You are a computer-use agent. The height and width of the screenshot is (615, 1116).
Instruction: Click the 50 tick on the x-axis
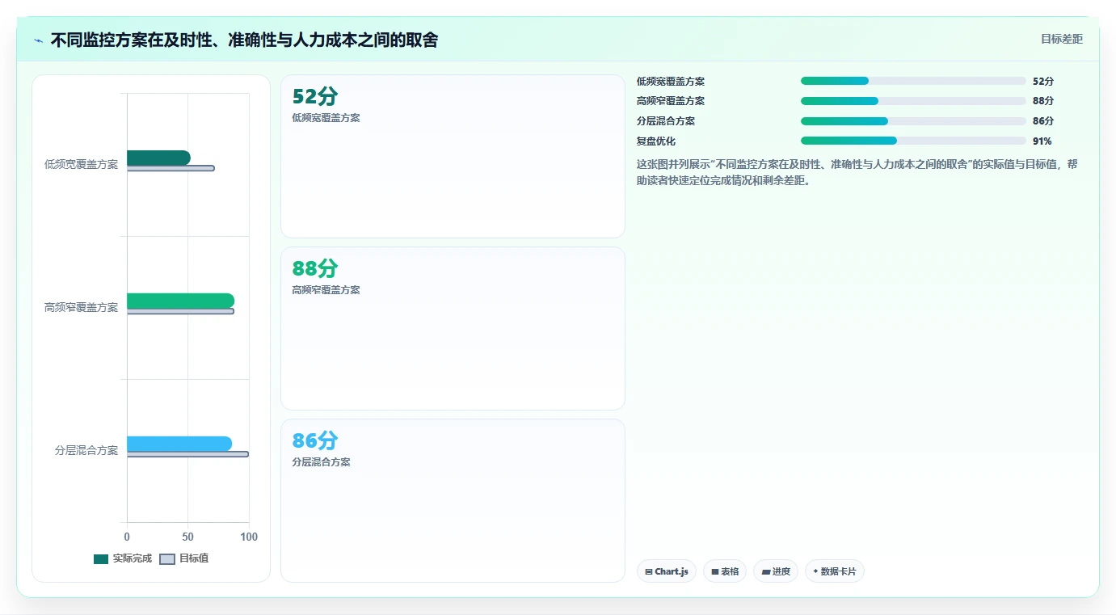click(187, 537)
